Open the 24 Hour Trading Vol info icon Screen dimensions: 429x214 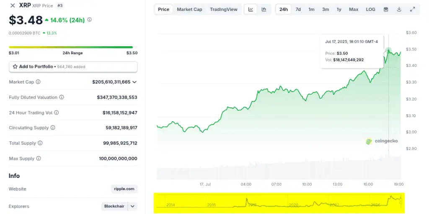pyautogui.click(x=57, y=112)
